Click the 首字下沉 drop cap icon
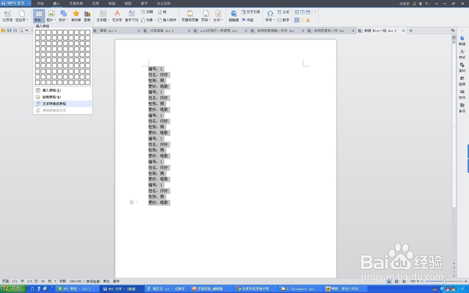This screenshot has width=469, height=293. tap(132, 14)
